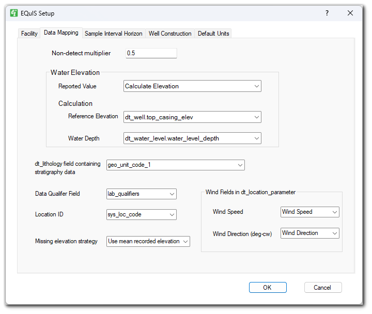
Task: Open the Missing elevation strategy dropdown
Action: pyautogui.click(x=148, y=241)
